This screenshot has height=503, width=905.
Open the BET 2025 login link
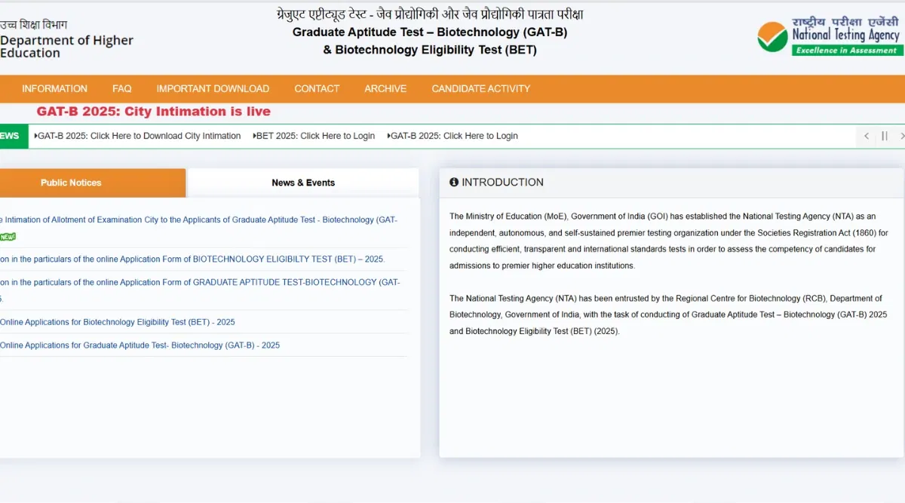[315, 136]
